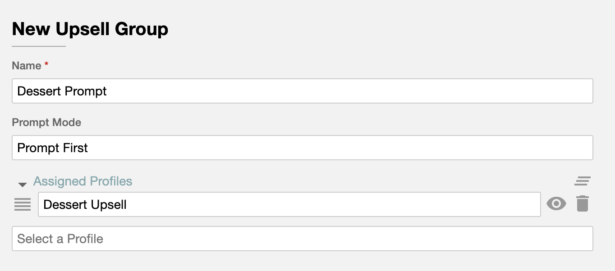Collapse the Assigned Profiles section triangle
The height and width of the screenshot is (271, 615).
point(23,184)
